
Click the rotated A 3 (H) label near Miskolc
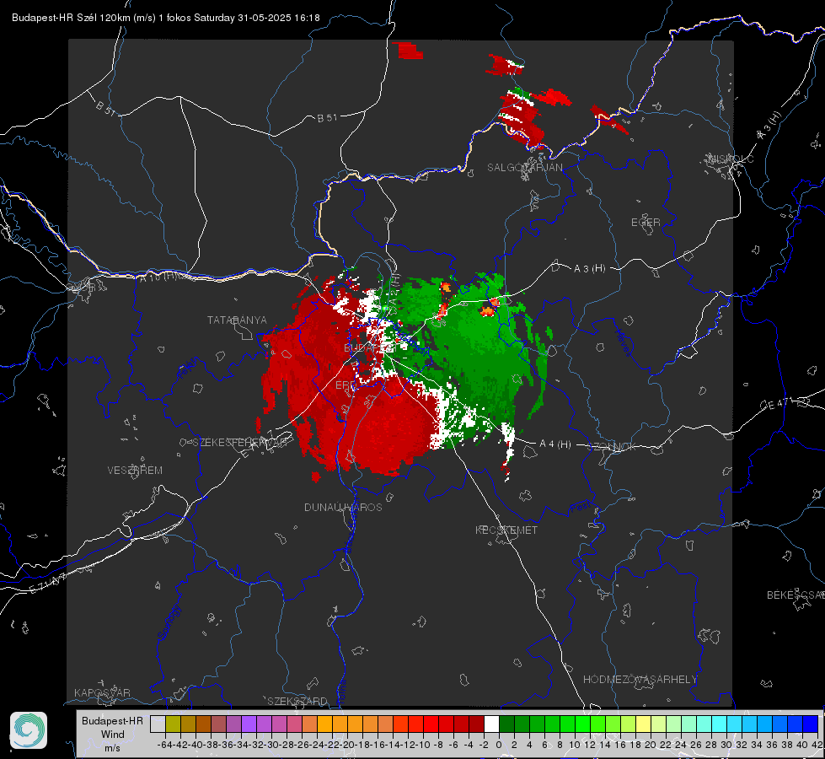tap(769, 126)
